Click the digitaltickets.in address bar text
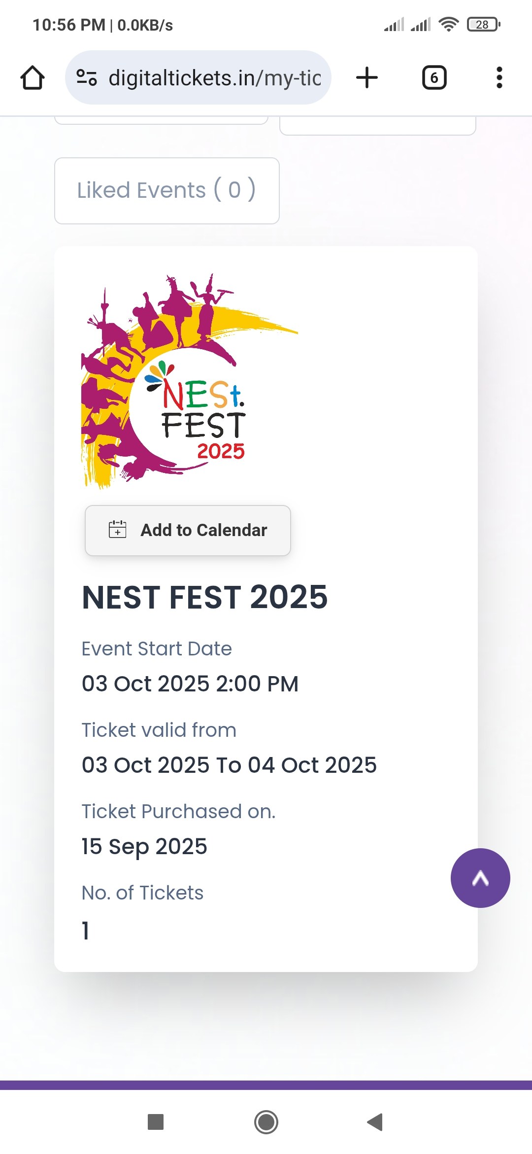This screenshot has height=1154, width=532. [215, 78]
